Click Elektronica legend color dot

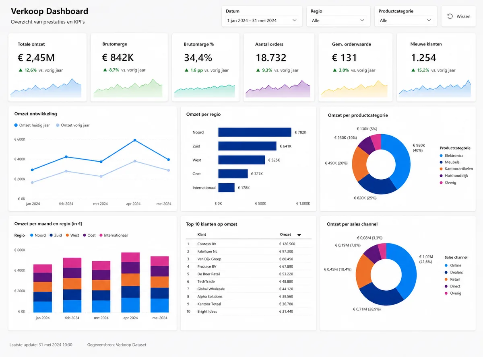tap(442, 156)
